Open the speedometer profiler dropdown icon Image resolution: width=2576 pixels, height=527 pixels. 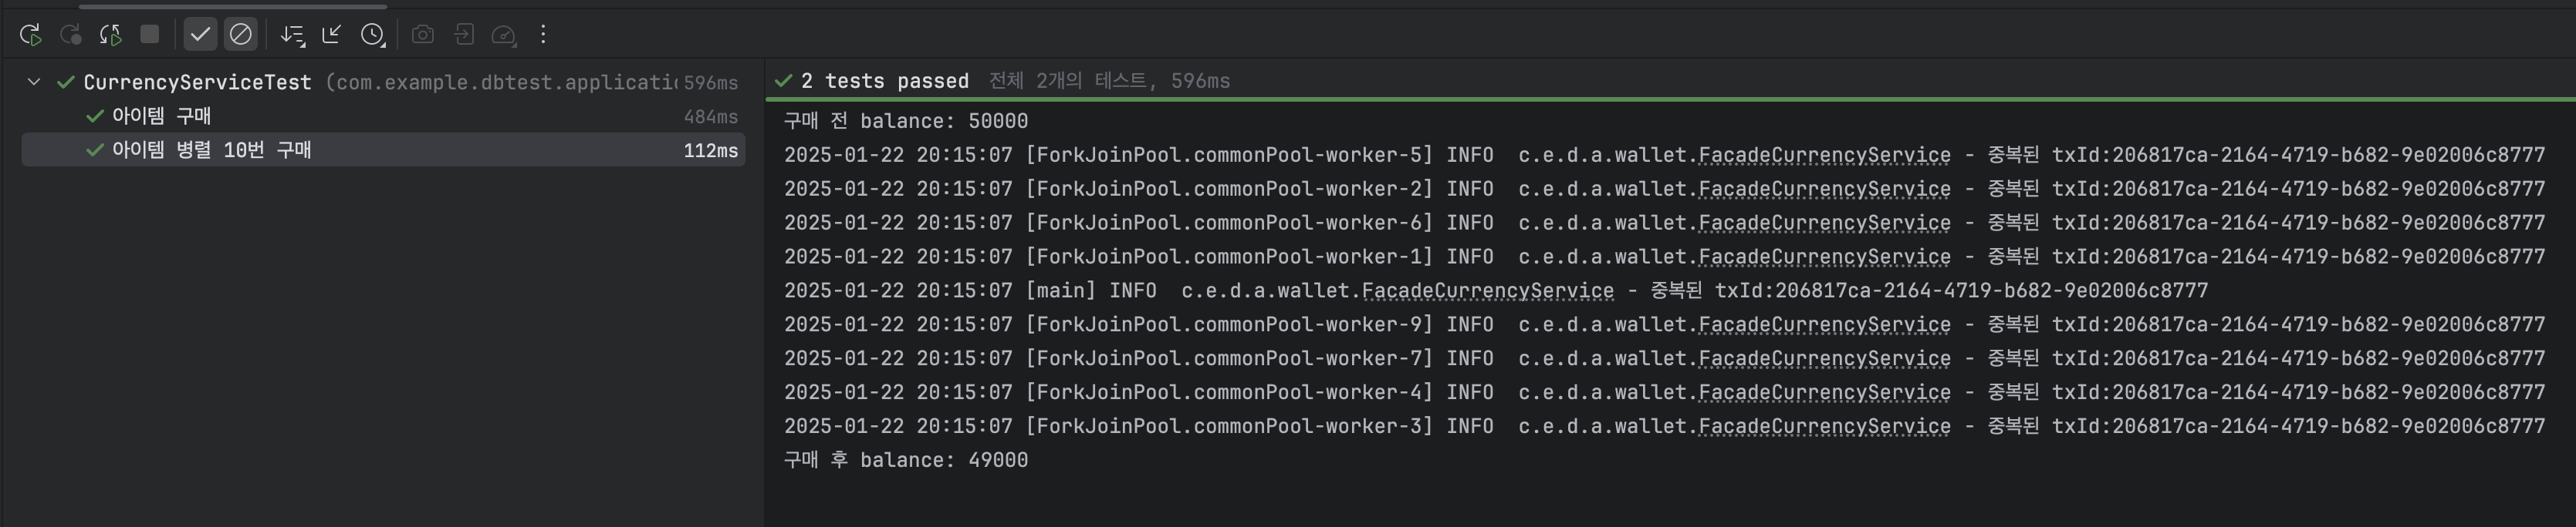point(504,35)
